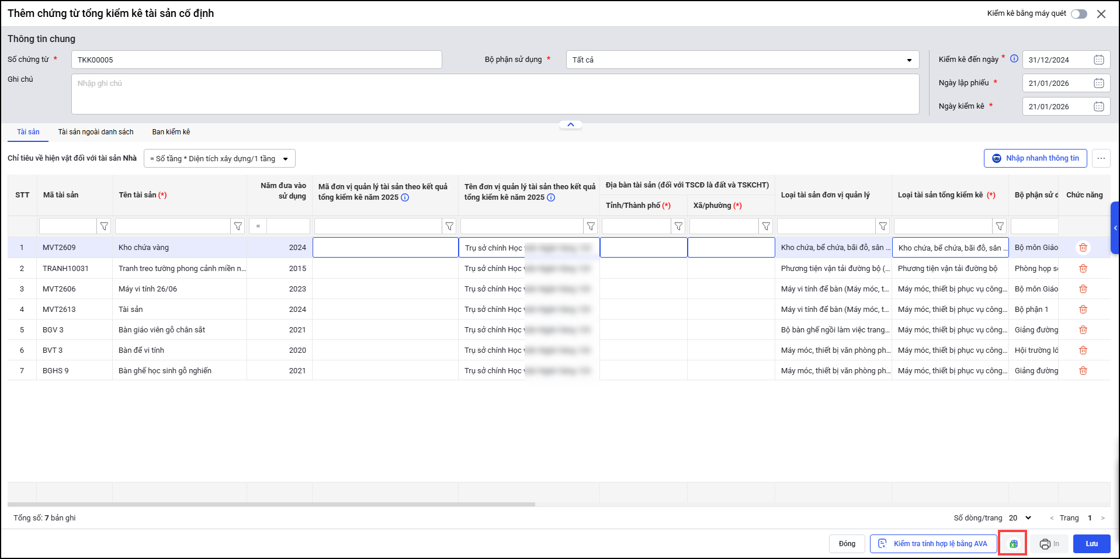
Task: Open calendar for Kiểm kê đến ngày
Action: pyautogui.click(x=1098, y=60)
